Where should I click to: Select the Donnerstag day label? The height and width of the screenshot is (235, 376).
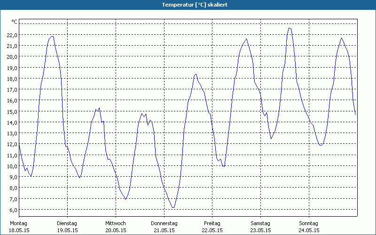click(x=164, y=223)
